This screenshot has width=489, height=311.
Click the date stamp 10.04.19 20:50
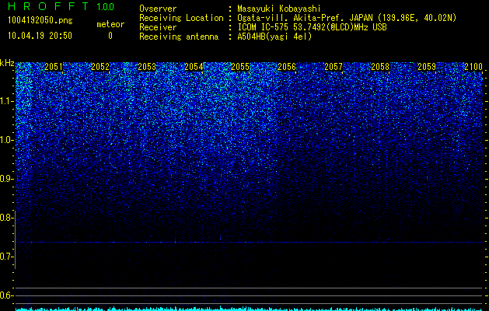40,36
